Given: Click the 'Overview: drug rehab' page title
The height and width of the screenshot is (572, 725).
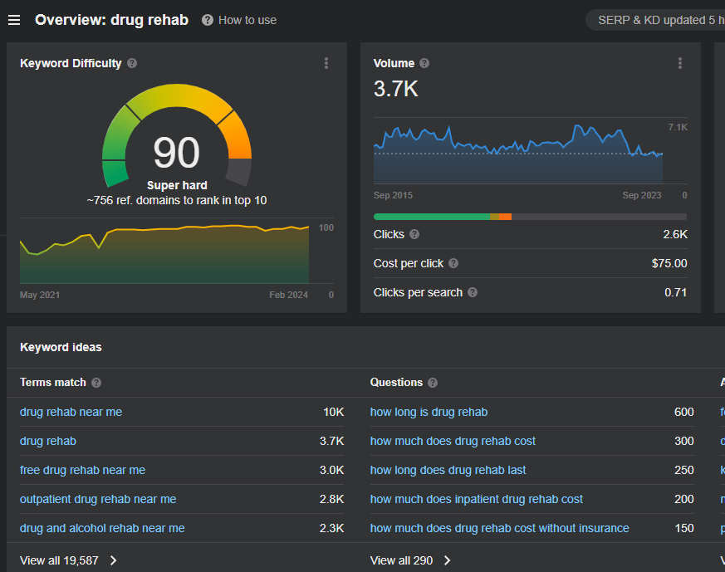Looking at the screenshot, I should tap(111, 20).
